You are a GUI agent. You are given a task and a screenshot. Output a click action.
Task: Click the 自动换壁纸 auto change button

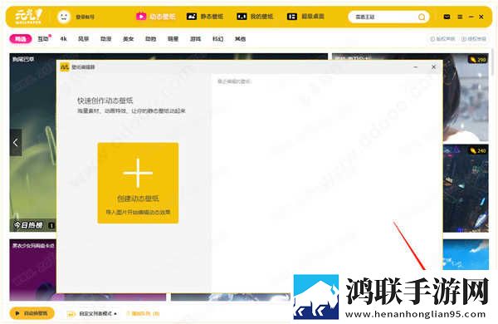(32, 313)
